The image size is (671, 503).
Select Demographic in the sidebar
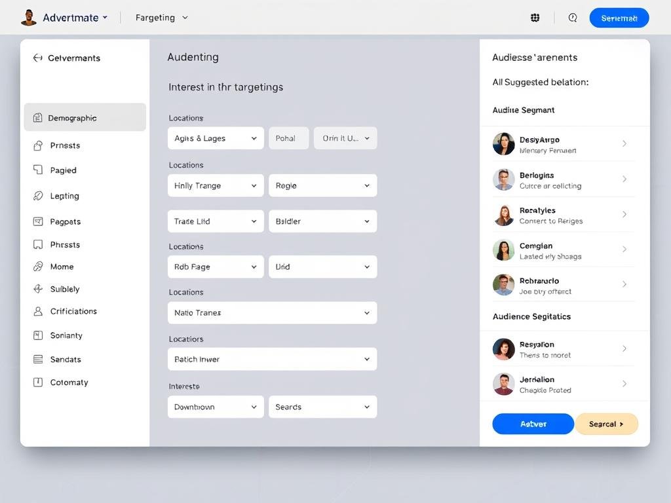point(85,118)
